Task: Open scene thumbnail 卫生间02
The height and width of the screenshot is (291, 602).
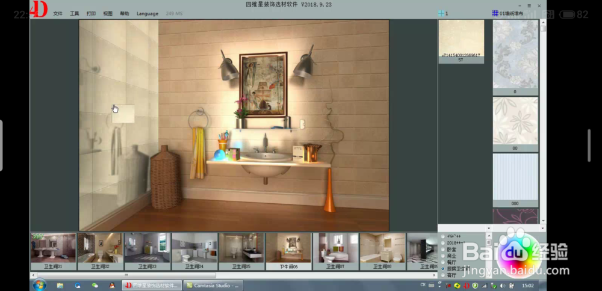Action: click(x=100, y=251)
